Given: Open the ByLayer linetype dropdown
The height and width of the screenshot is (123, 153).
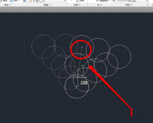Looking at the screenshot, I should point(147,1).
